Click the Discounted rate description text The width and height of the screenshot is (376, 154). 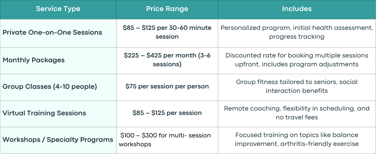pos(297,60)
